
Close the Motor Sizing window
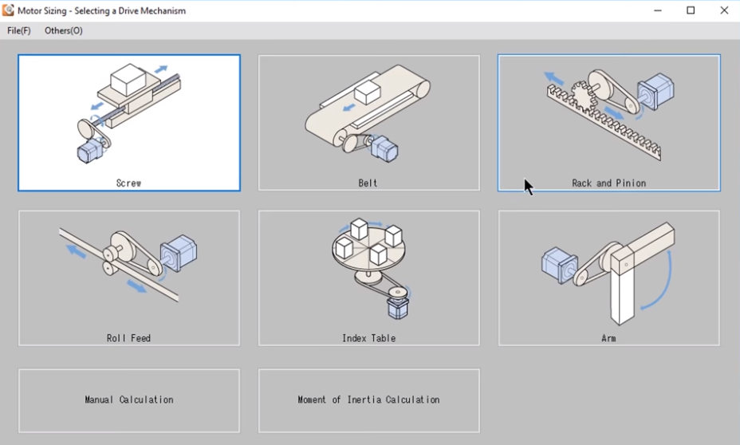pyautogui.click(x=724, y=10)
